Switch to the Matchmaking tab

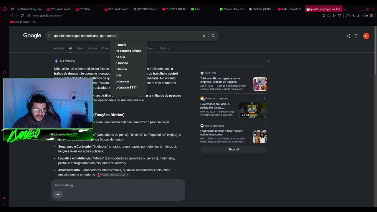click(30, 9)
